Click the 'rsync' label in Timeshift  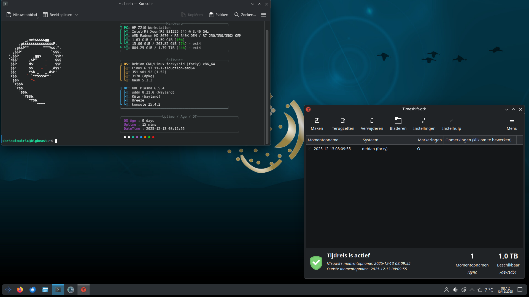[472, 272]
